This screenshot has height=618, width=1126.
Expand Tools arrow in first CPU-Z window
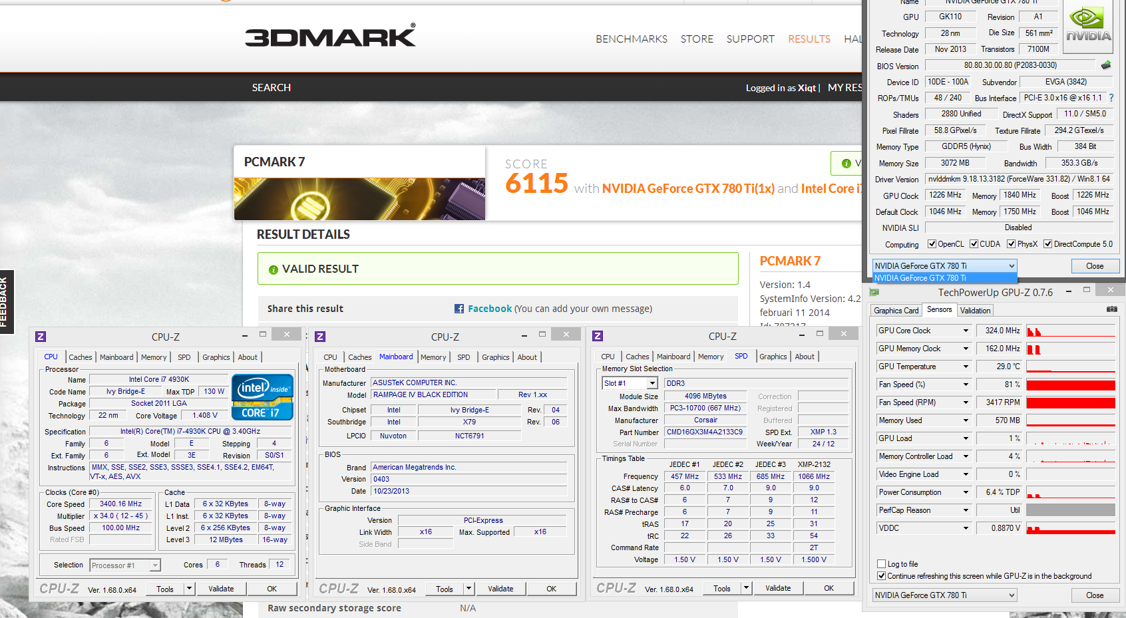[189, 589]
